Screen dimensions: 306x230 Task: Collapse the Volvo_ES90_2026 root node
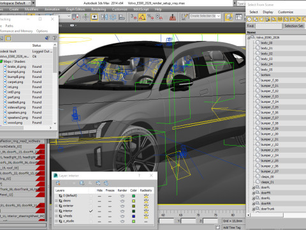[x=249, y=38]
